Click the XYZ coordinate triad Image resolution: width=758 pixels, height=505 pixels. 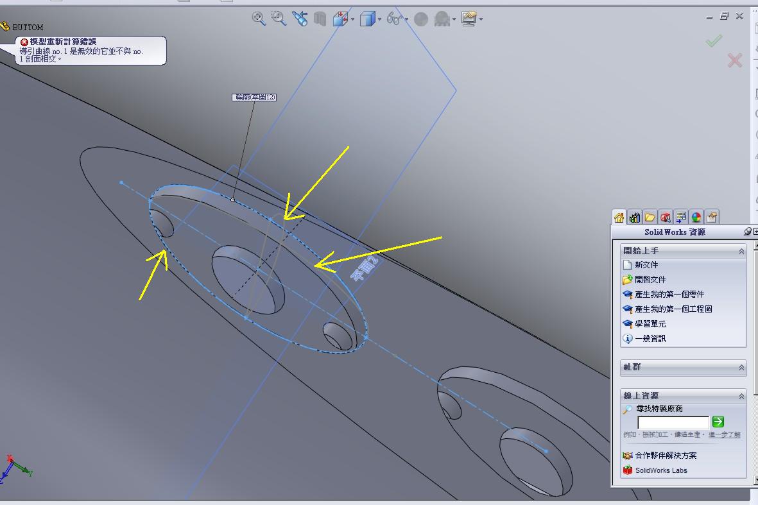point(15,468)
